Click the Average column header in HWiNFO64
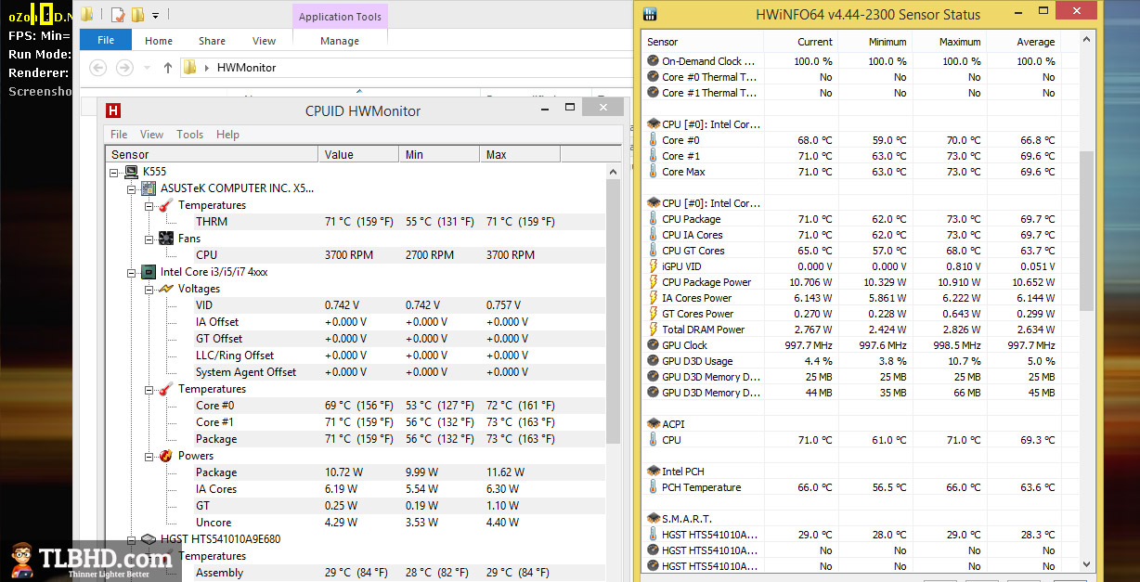The width and height of the screenshot is (1140, 582). click(1023, 42)
